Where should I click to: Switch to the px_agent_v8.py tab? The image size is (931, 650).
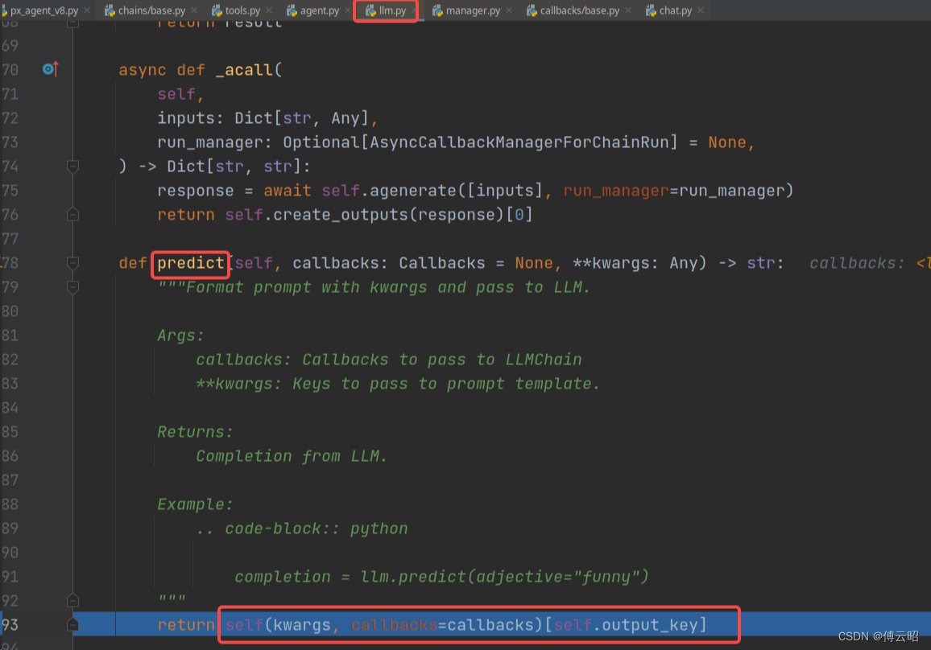43,10
